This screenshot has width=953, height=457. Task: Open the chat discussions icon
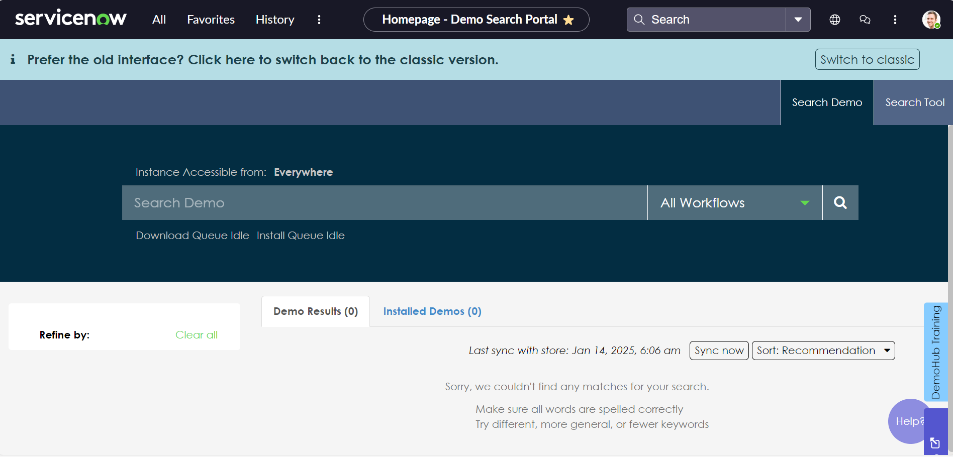(865, 20)
